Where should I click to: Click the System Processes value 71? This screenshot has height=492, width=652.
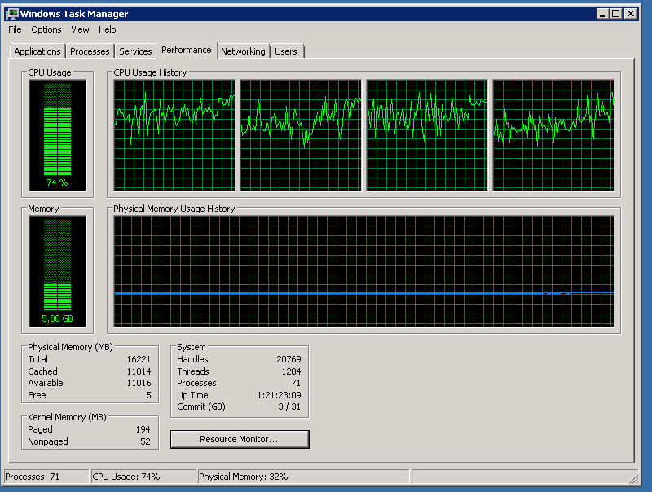click(x=296, y=383)
